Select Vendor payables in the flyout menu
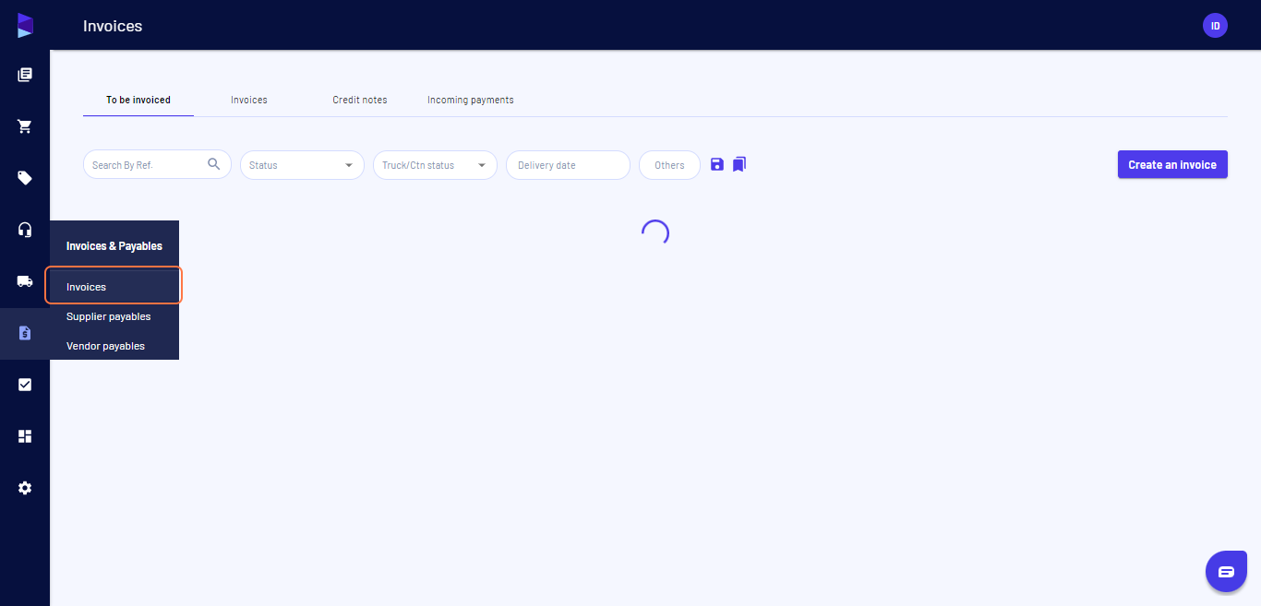The height and width of the screenshot is (606, 1261). click(114, 346)
